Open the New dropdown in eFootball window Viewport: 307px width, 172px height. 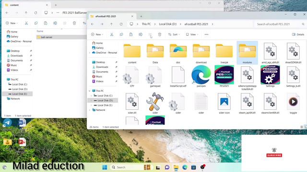97,34
